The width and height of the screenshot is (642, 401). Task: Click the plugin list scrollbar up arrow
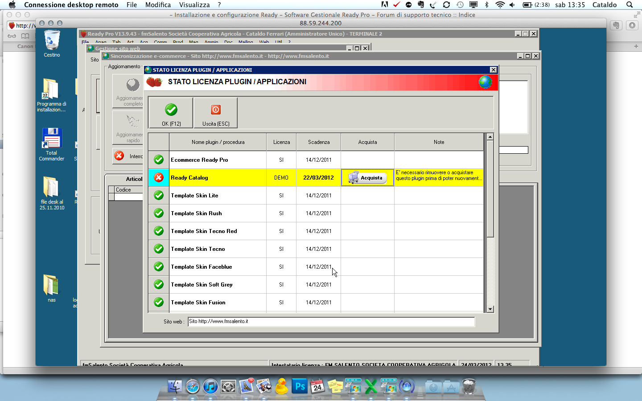tap(490, 137)
